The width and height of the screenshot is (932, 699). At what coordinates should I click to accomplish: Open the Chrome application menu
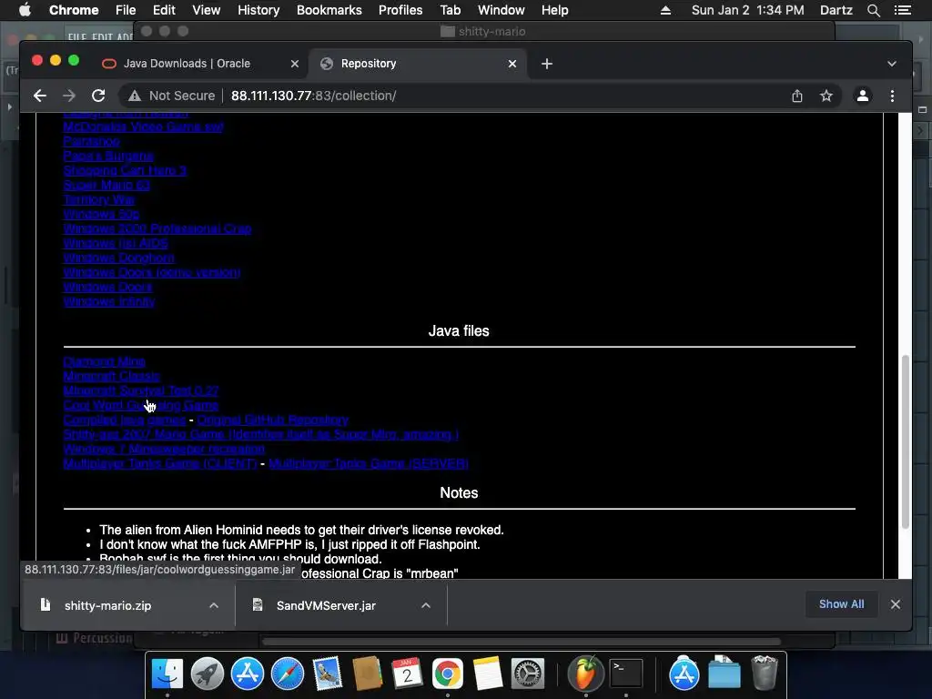(x=74, y=10)
